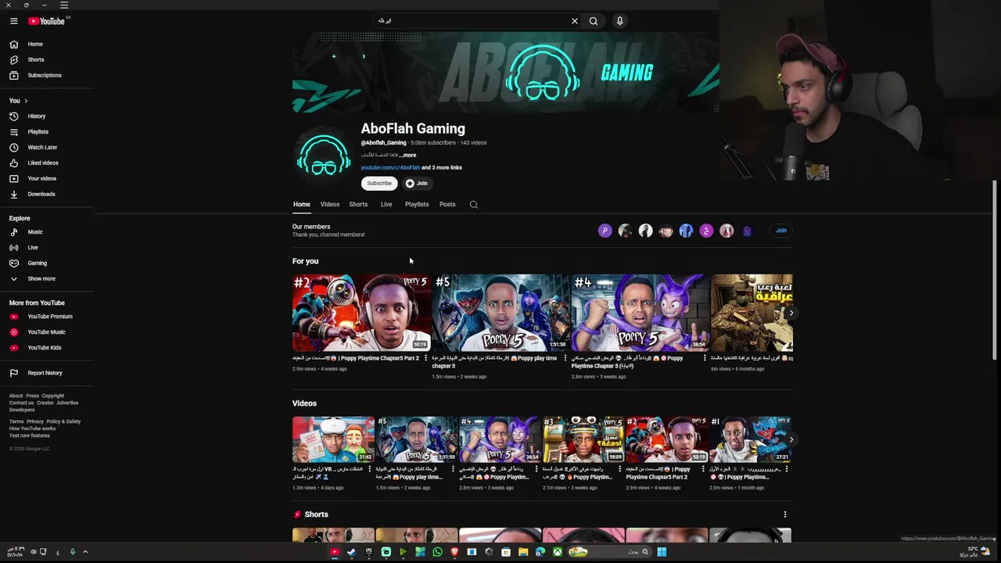Open the Shorts section three-dot menu

(x=785, y=515)
